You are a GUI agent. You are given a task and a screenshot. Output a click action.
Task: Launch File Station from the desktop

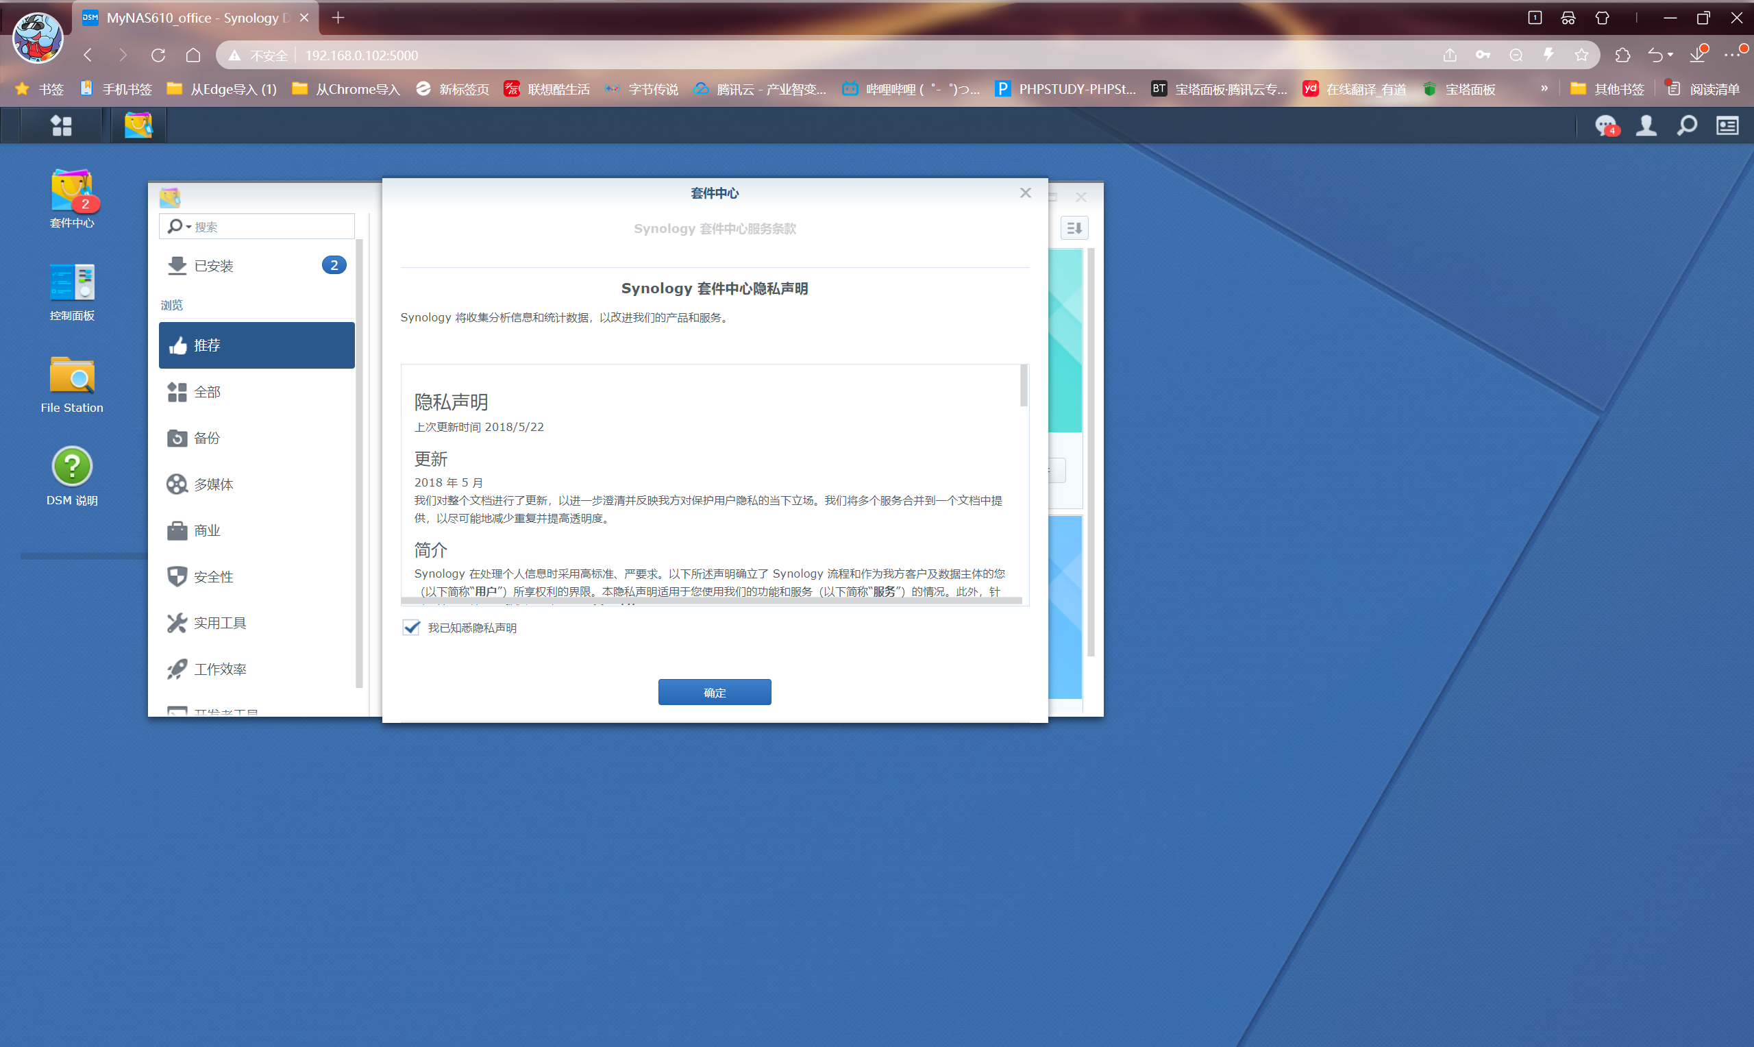[72, 384]
